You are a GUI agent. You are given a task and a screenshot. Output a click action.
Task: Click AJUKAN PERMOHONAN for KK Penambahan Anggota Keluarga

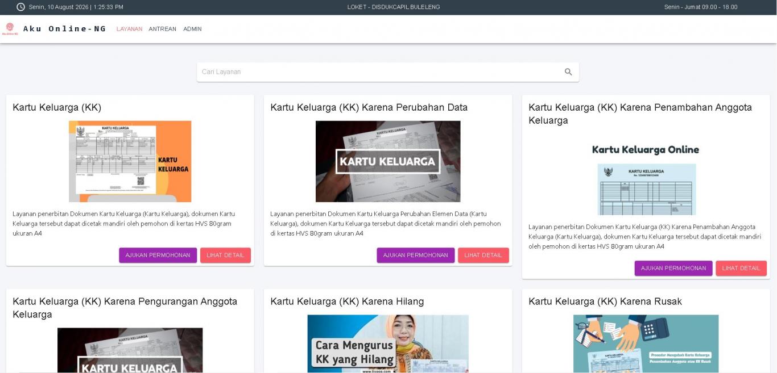[673, 269]
